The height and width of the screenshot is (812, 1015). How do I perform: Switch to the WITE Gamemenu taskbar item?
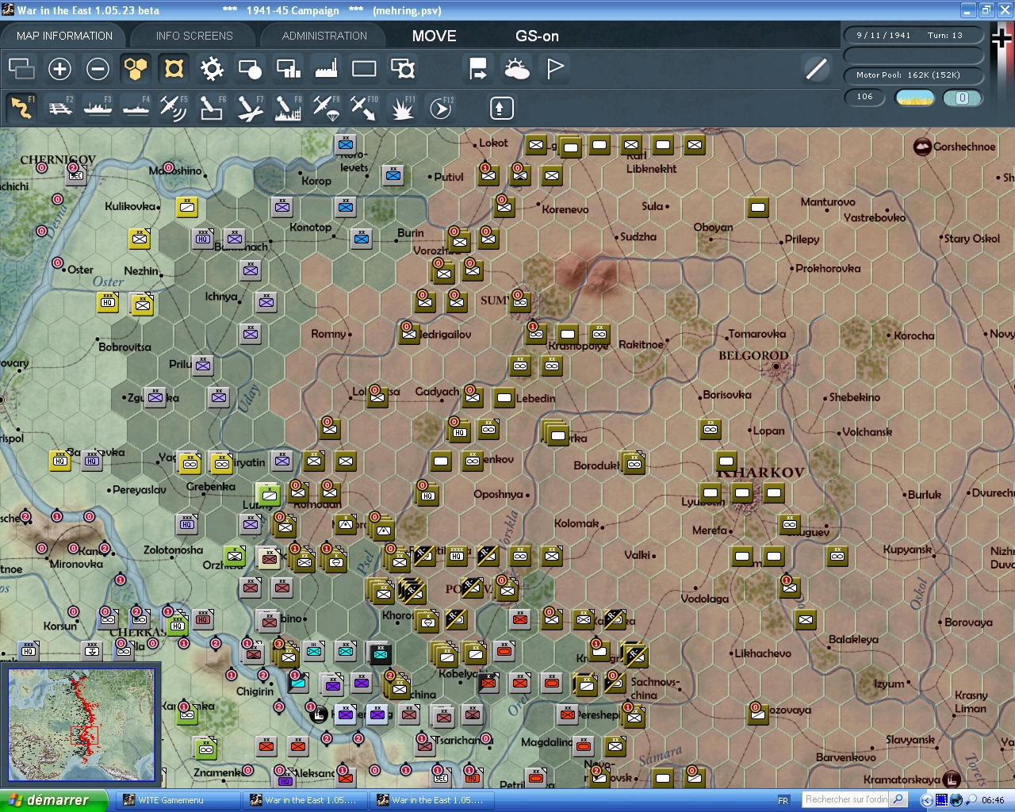coord(178,800)
